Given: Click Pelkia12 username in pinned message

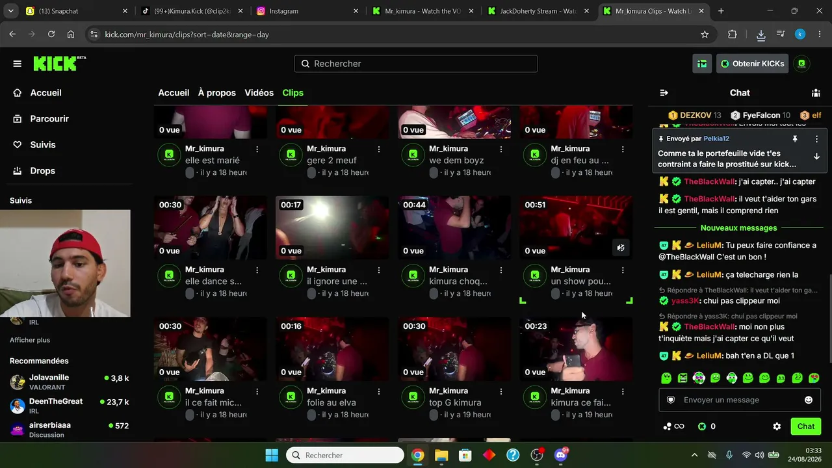Looking at the screenshot, I should 716,138.
